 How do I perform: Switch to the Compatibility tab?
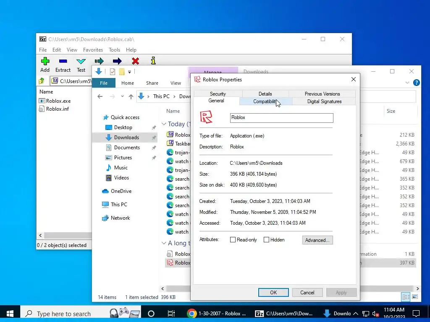(x=266, y=101)
